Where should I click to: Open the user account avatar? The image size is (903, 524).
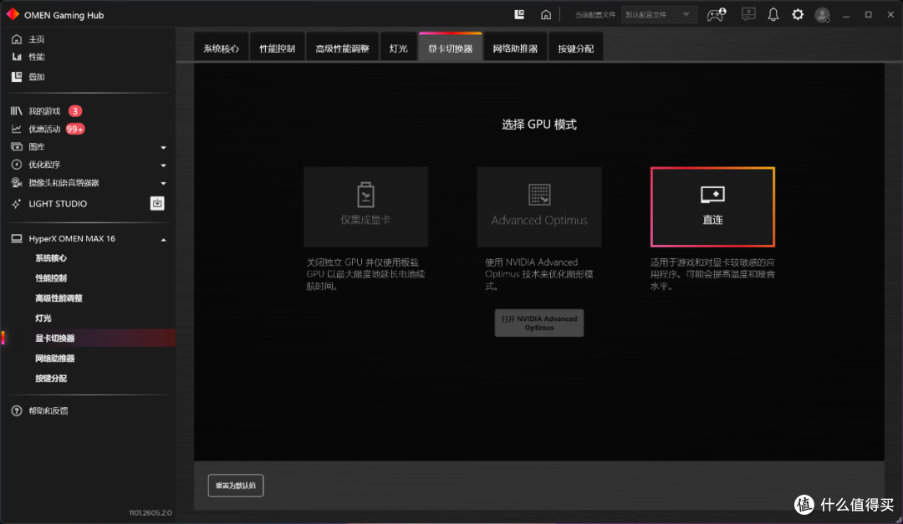coord(823,15)
